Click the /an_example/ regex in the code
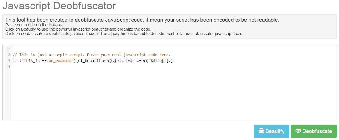Screen dimensions: 339x140 [60, 61]
